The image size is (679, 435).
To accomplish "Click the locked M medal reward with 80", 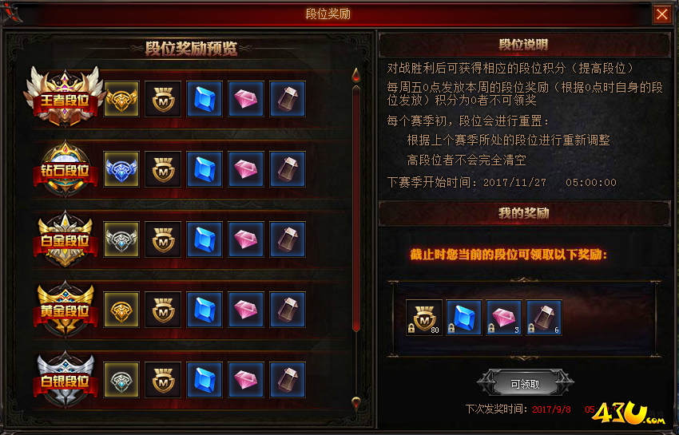I will coord(424,318).
